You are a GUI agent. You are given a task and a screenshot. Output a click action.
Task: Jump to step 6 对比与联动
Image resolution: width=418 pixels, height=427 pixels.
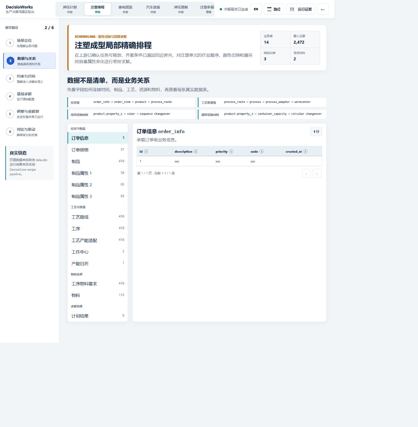click(29, 132)
